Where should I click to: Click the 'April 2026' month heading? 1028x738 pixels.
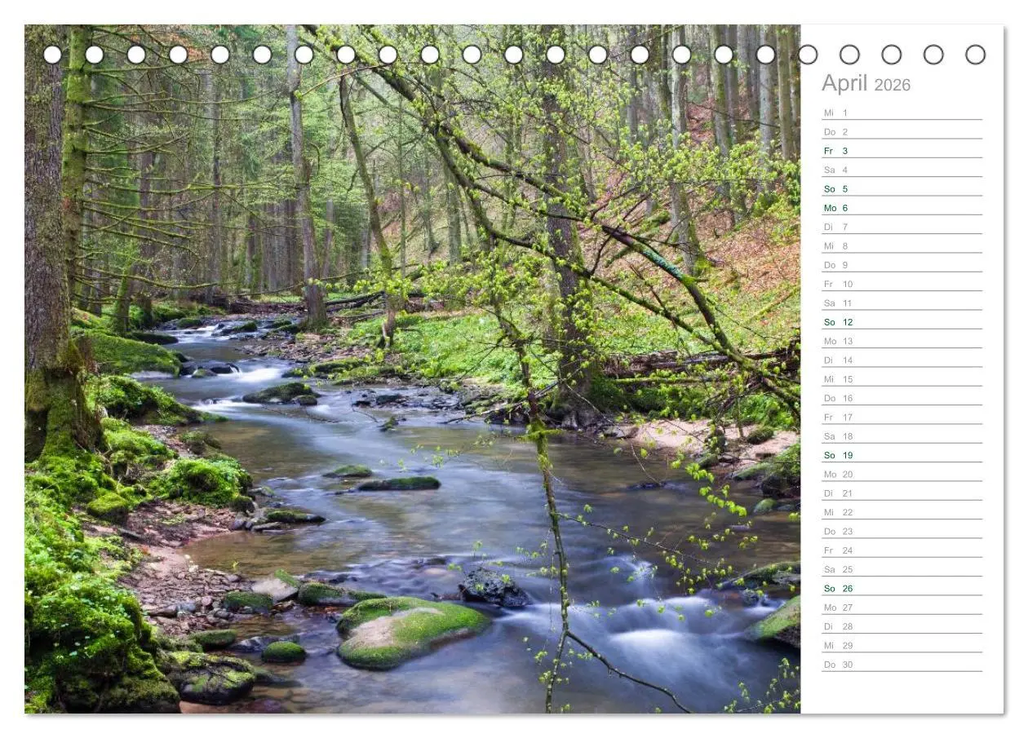(x=866, y=84)
